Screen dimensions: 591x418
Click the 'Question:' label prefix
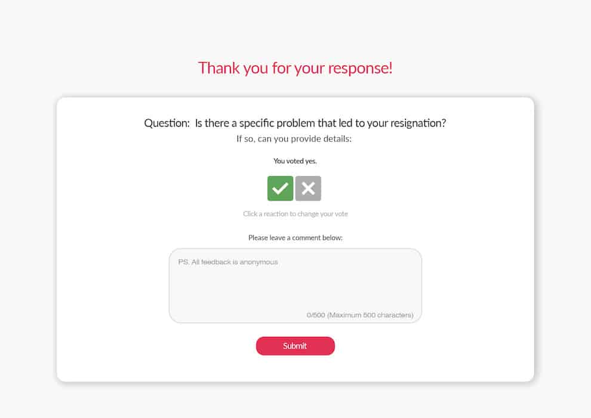pyautogui.click(x=167, y=123)
